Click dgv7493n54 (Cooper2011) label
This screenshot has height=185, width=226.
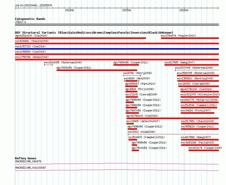point(74,68)
